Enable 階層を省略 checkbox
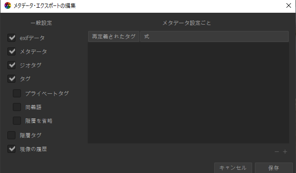296x173 pixels. pos(17,121)
